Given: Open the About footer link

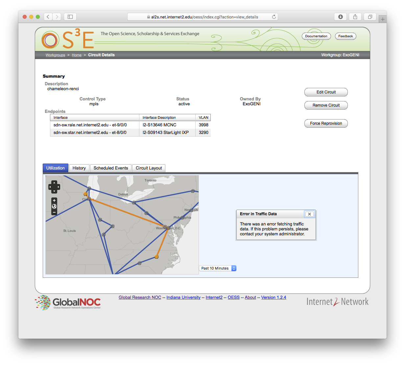Looking at the screenshot, I should pos(250,297).
